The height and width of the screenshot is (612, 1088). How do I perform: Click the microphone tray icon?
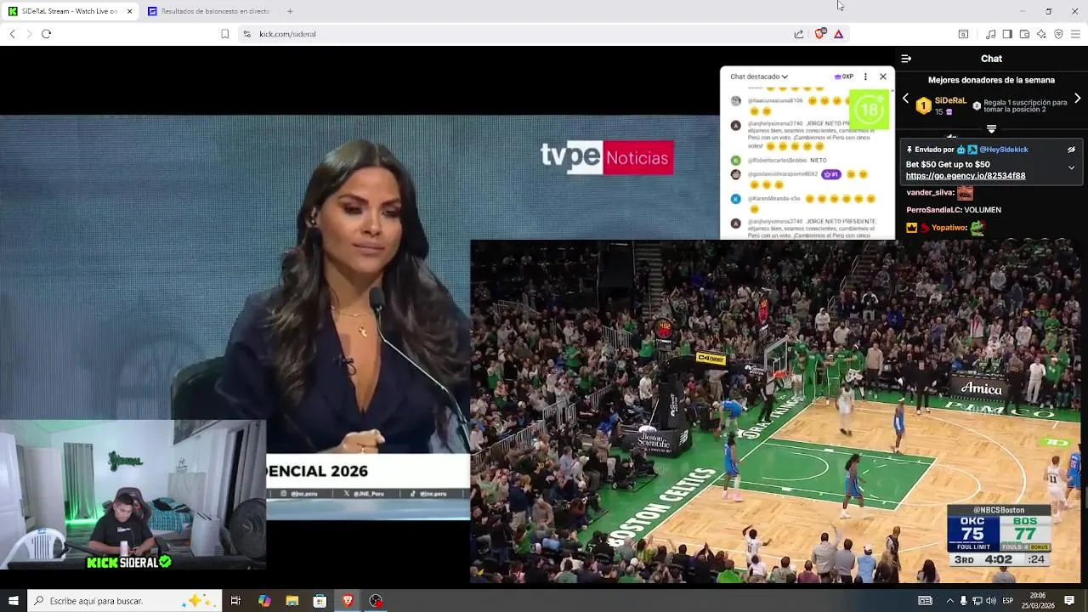coord(963,601)
